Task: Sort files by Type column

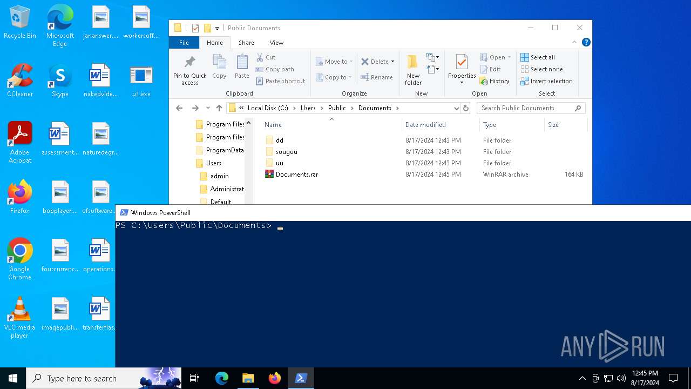Action: click(x=512, y=125)
